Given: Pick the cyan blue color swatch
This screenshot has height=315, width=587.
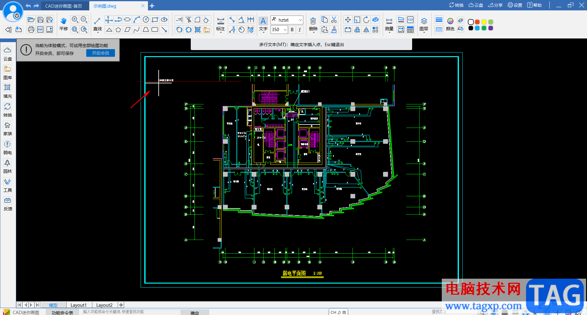Looking at the screenshot, I should 477,28.
